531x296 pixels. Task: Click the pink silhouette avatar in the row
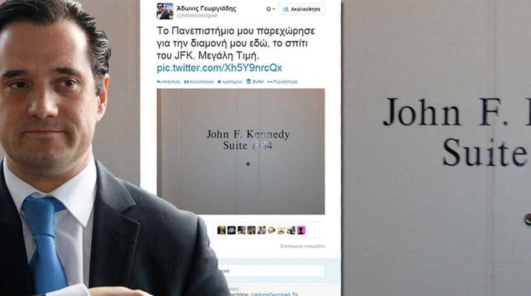301,231
